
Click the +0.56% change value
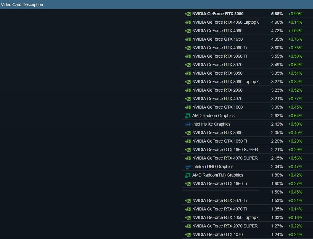click(295, 158)
